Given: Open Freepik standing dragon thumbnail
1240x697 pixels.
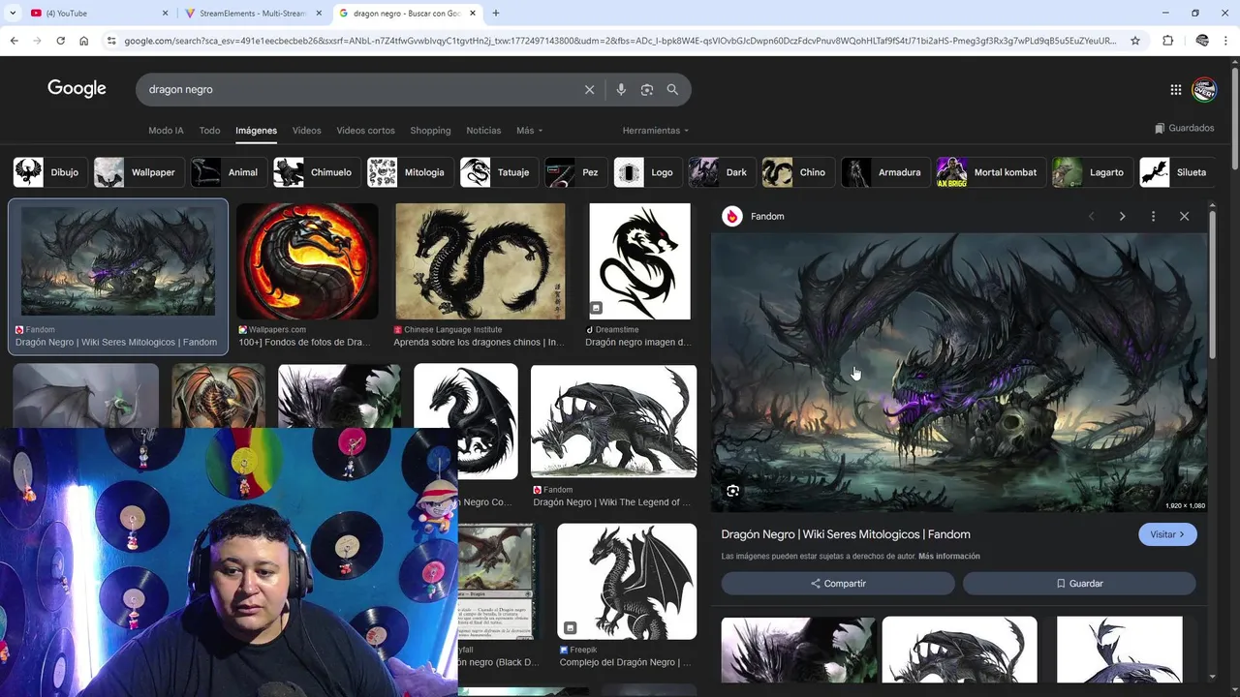Looking at the screenshot, I should pyautogui.click(x=627, y=581).
